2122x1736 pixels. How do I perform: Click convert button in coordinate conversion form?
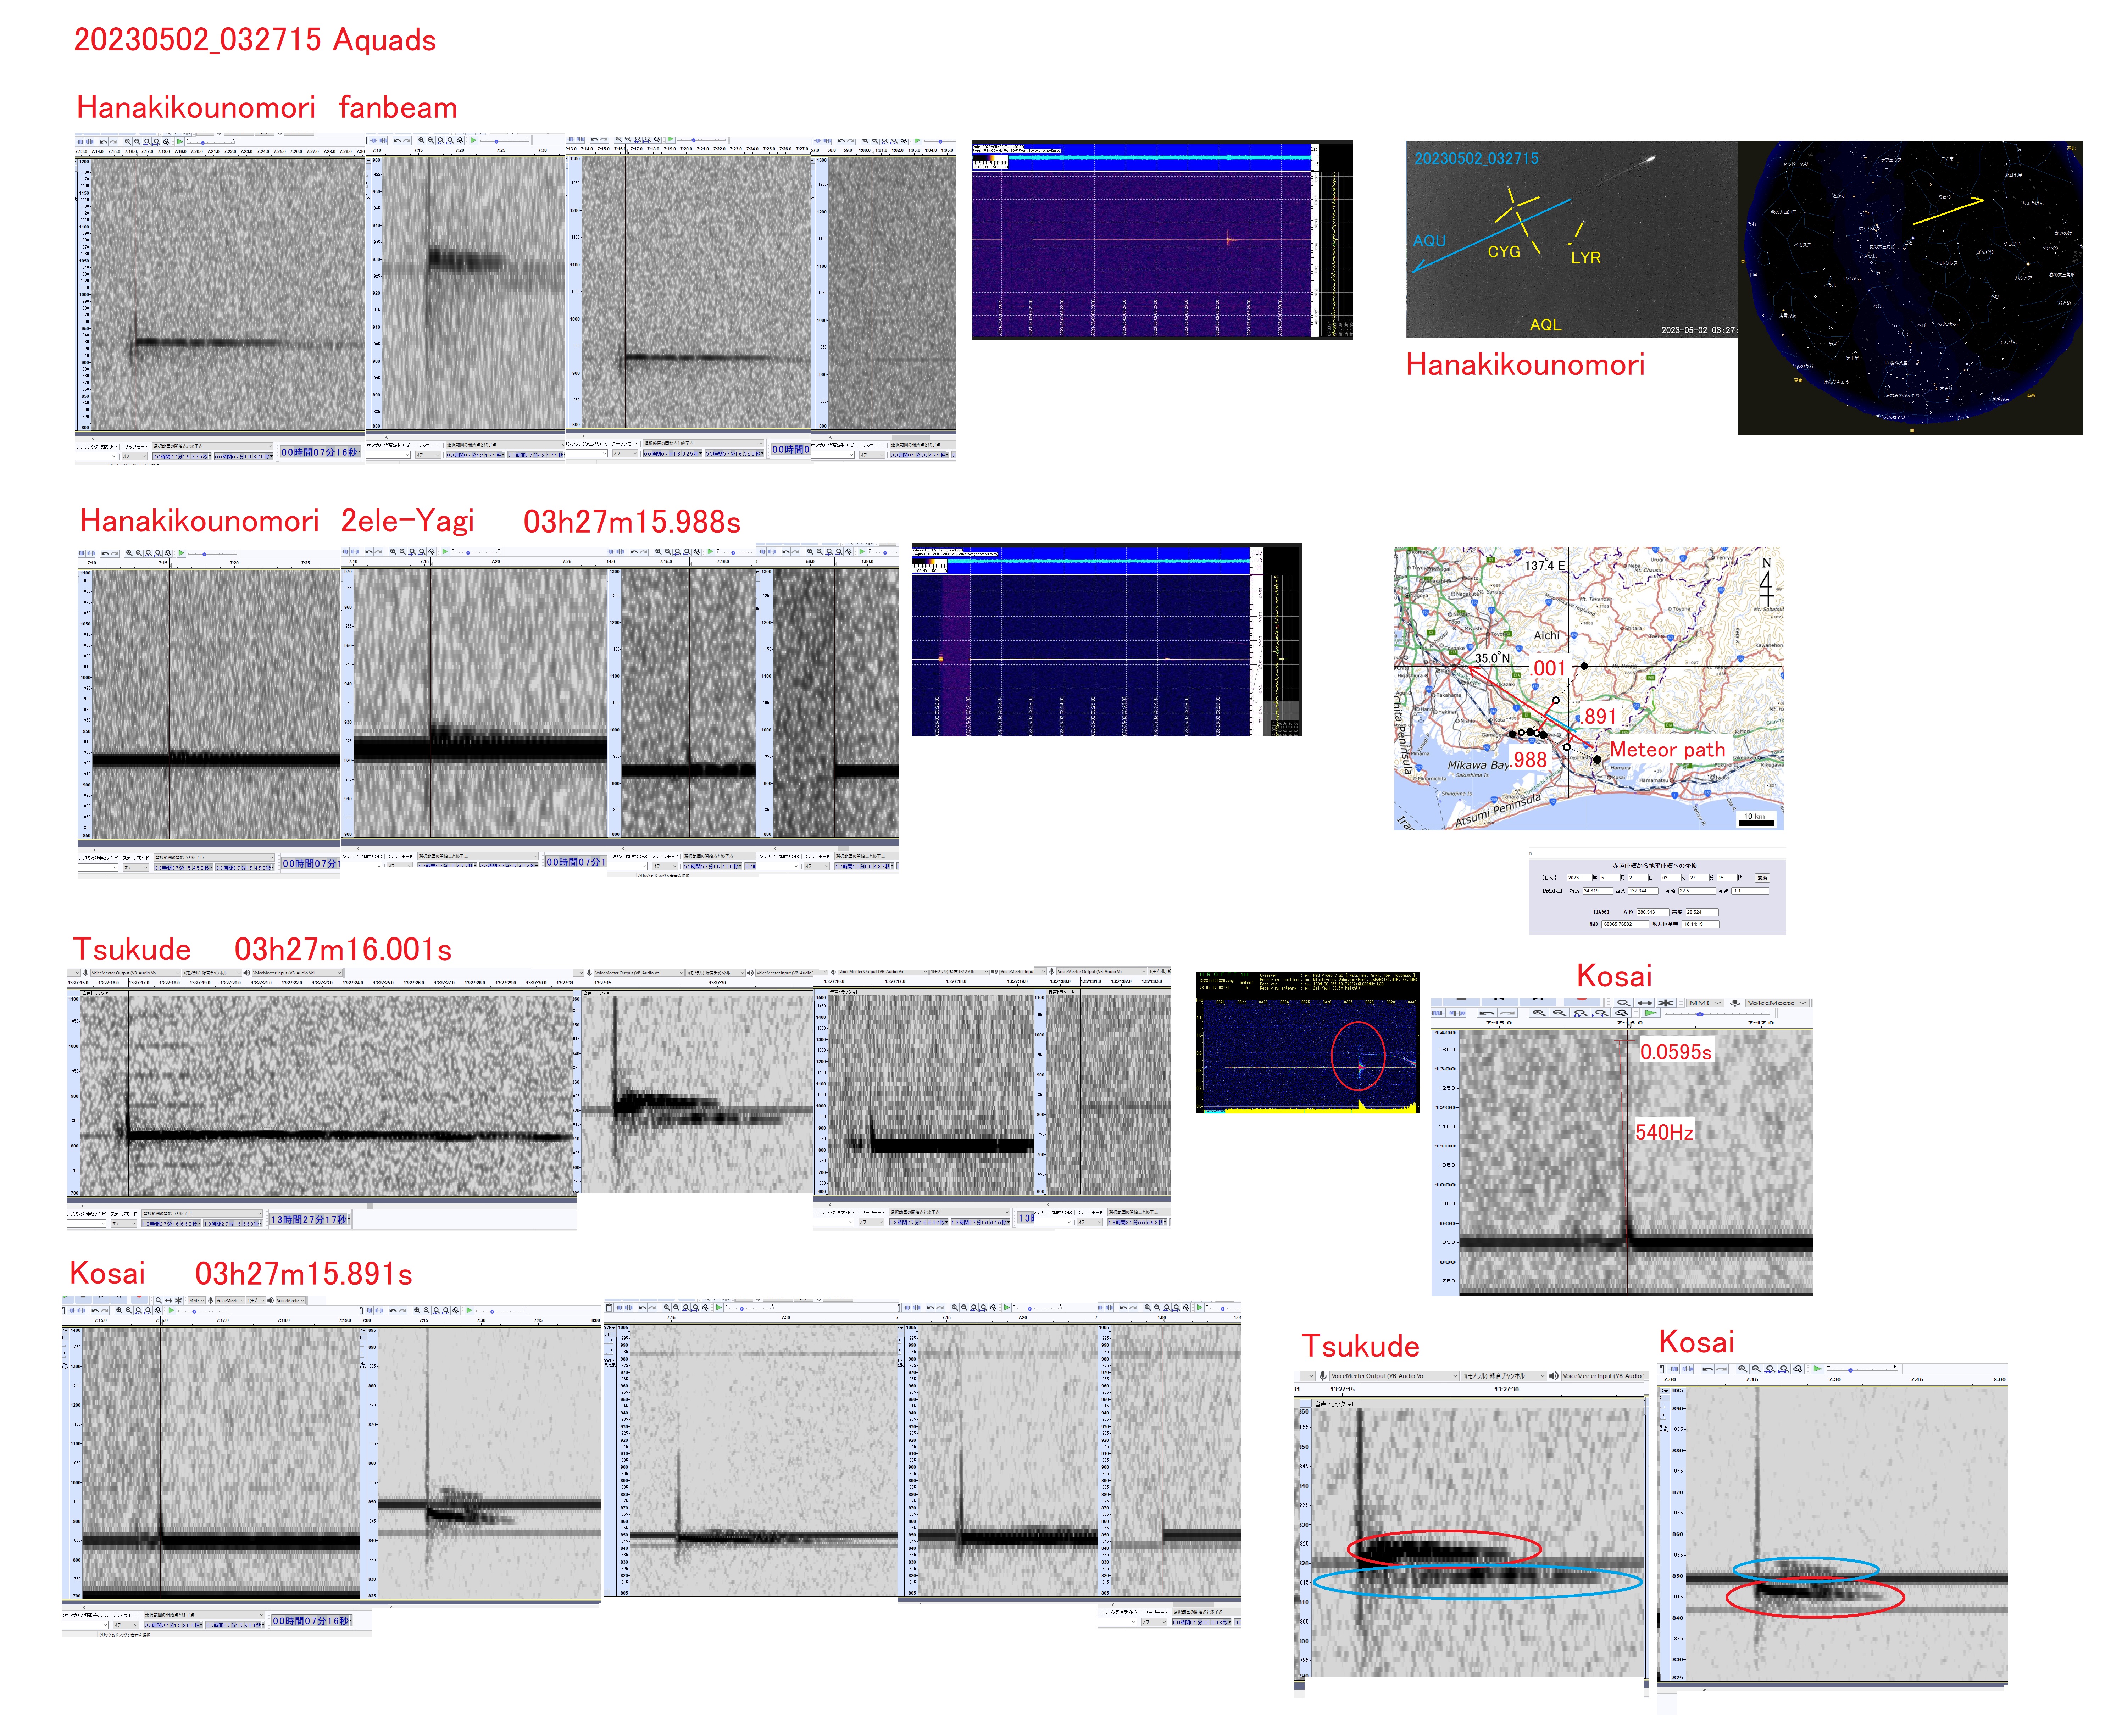(1762, 878)
